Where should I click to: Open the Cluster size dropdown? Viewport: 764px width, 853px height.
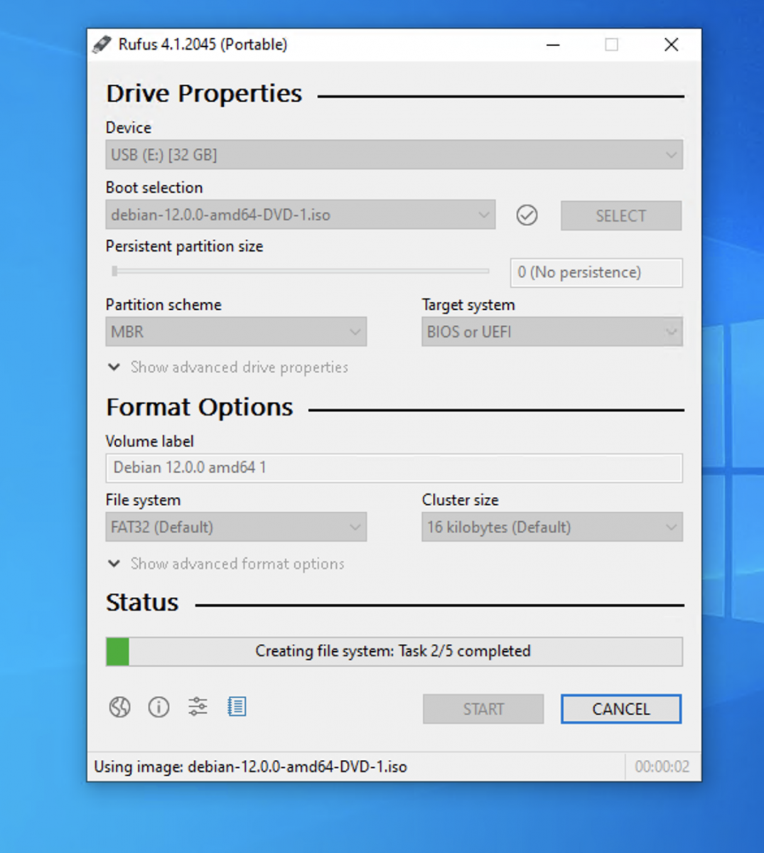pos(552,527)
